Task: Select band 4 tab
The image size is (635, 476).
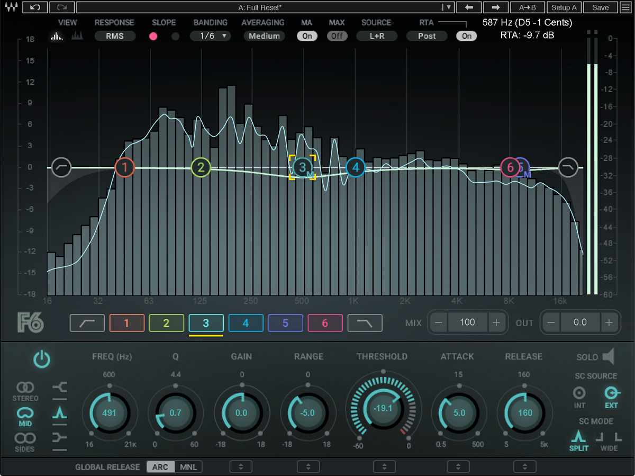Action: 246,323
